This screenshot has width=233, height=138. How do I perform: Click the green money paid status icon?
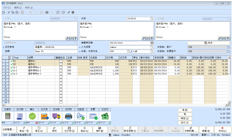[105, 116]
